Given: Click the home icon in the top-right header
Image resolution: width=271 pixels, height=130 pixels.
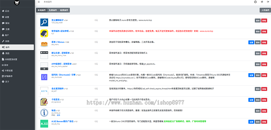Looking at the screenshot, I should pos(262,2).
